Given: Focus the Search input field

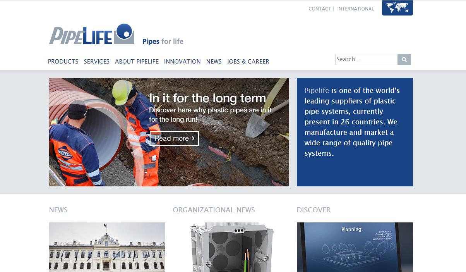Looking at the screenshot, I should click(367, 59).
